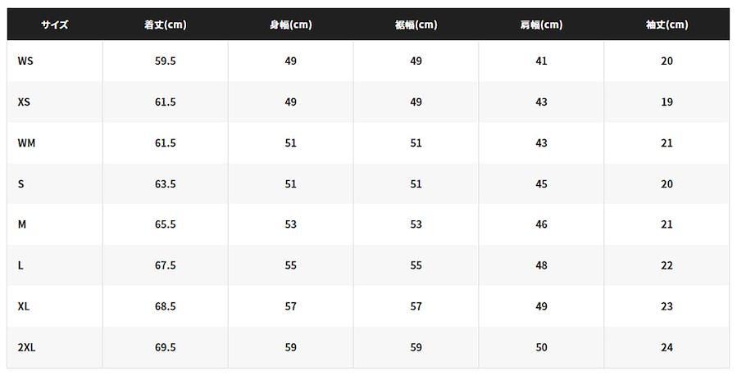The width and height of the screenshot is (737, 380).
Task: Click the 65.5 length value for M
Action: (165, 224)
